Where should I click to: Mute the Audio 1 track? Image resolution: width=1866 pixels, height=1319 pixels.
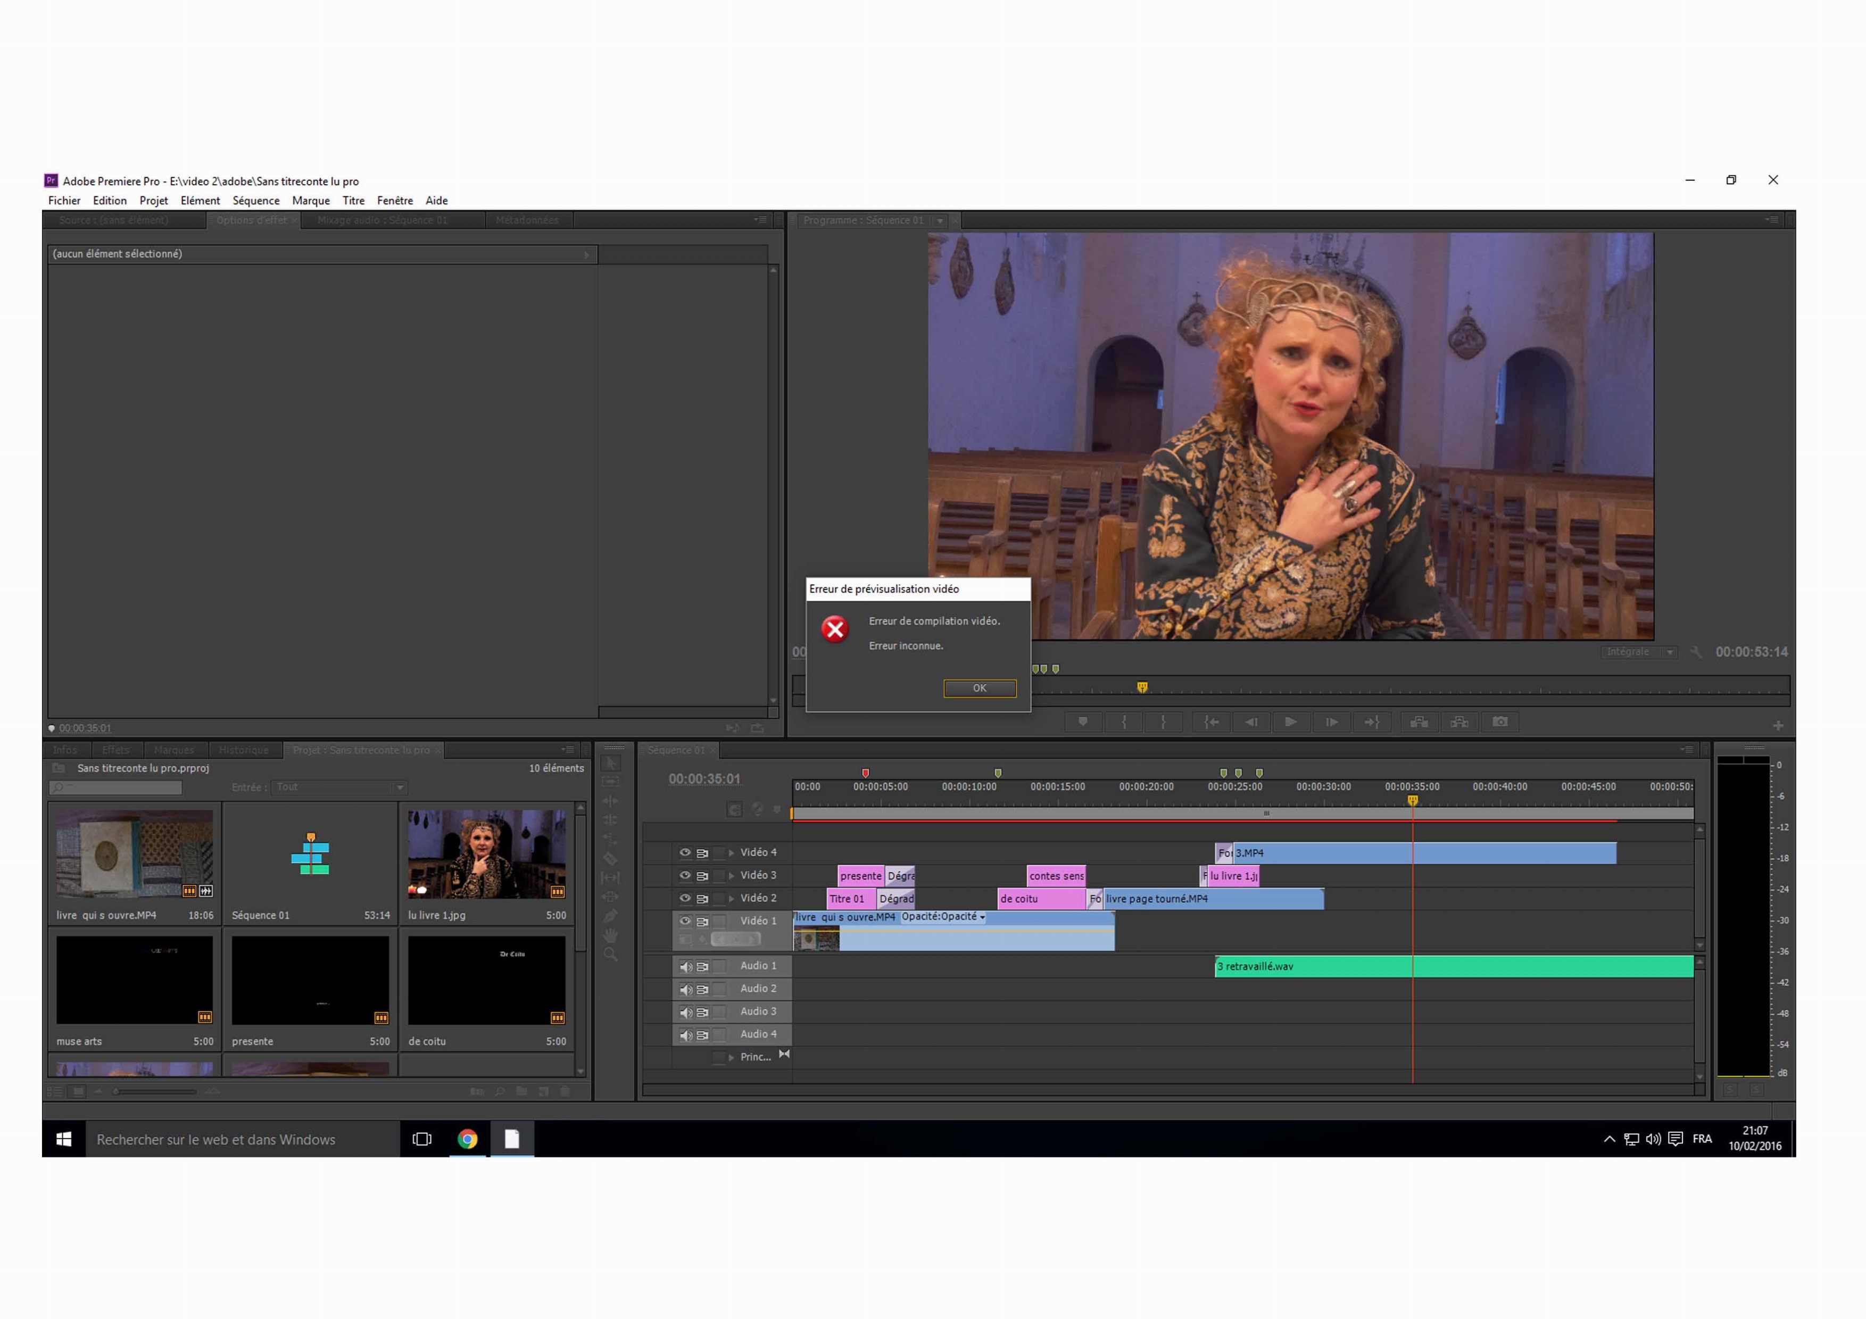686,966
